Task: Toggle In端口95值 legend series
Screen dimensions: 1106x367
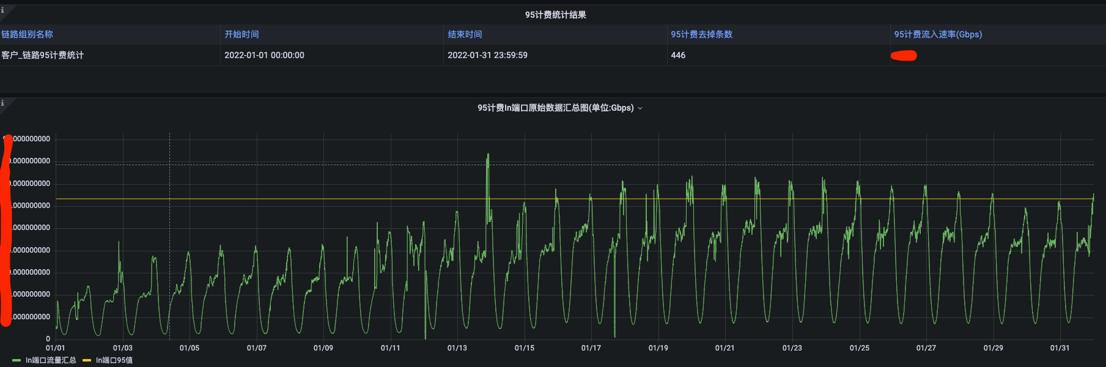Action: coord(114,360)
